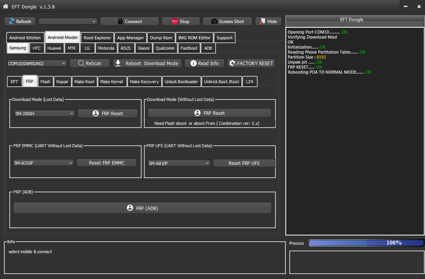This screenshot has height=279, width=425.
Task: Select the HTC brand tab
Action: [37, 48]
